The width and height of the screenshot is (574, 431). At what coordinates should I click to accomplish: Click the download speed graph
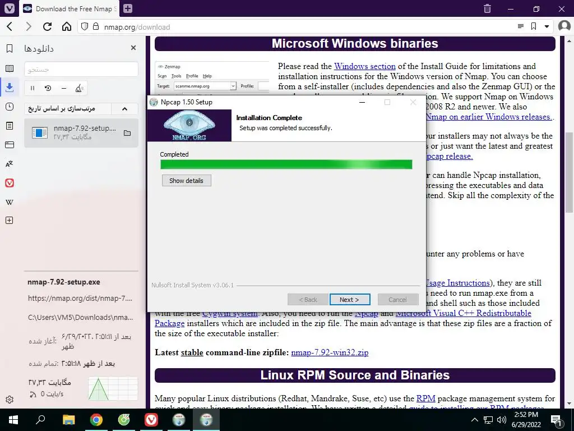(x=113, y=388)
